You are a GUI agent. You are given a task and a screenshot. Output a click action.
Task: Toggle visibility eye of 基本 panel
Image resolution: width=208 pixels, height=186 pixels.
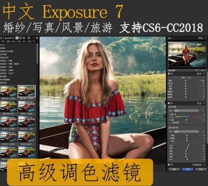(x=169, y=74)
